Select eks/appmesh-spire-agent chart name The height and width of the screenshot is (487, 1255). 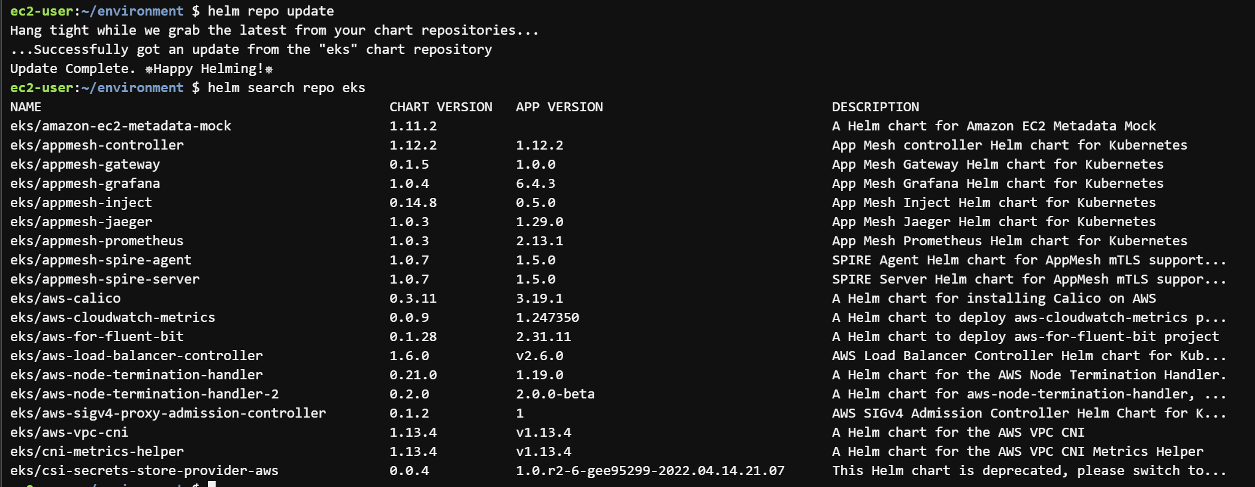(101, 260)
